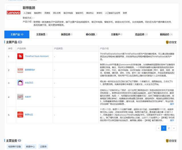Open the 联想易同步 product link

click(x=30, y=70)
